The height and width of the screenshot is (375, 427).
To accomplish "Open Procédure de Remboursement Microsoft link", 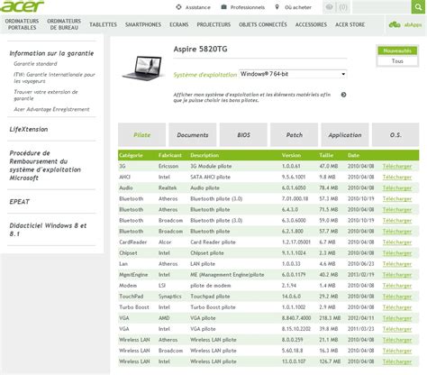I will point(45,165).
